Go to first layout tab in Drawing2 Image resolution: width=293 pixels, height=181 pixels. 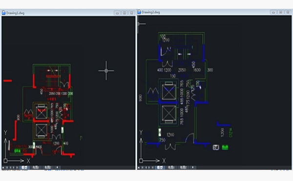click(143, 167)
